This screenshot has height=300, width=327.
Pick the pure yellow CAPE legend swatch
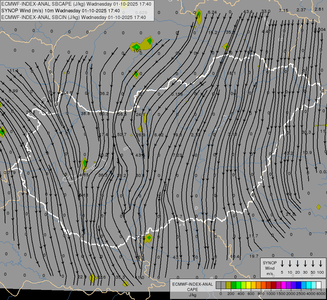point(249,285)
